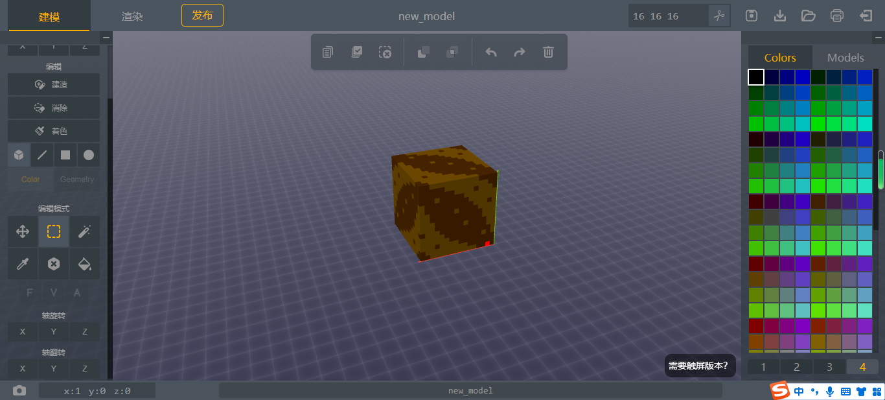Image resolution: width=885 pixels, height=400 pixels.
Task: Click the Sogou microphone voice input icon
Action: [830, 391]
